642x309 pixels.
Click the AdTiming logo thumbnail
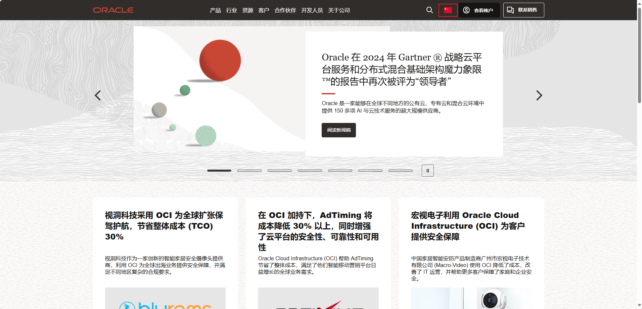[318, 298]
